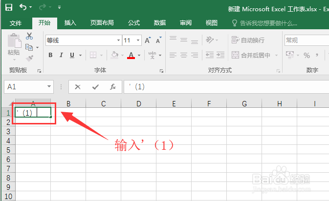Toggle Underline formatting

click(72, 55)
